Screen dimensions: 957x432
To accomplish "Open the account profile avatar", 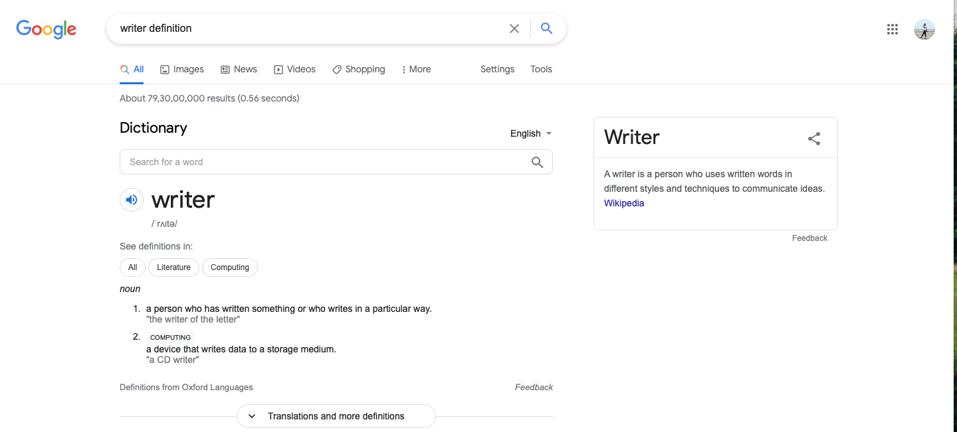I will coord(924,29).
